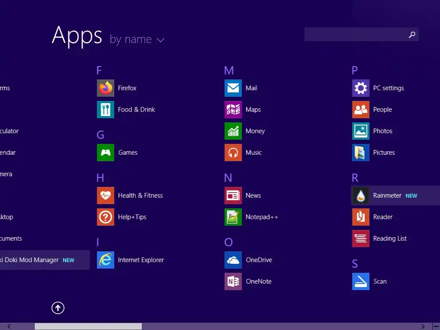Screen dimensions: 440x330
Task: Click the 'Internet Explorer' label text
Action: point(141,260)
